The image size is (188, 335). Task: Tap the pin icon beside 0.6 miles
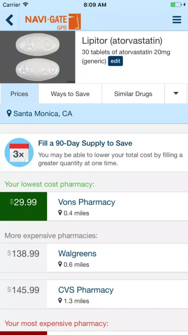pos(60,264)
